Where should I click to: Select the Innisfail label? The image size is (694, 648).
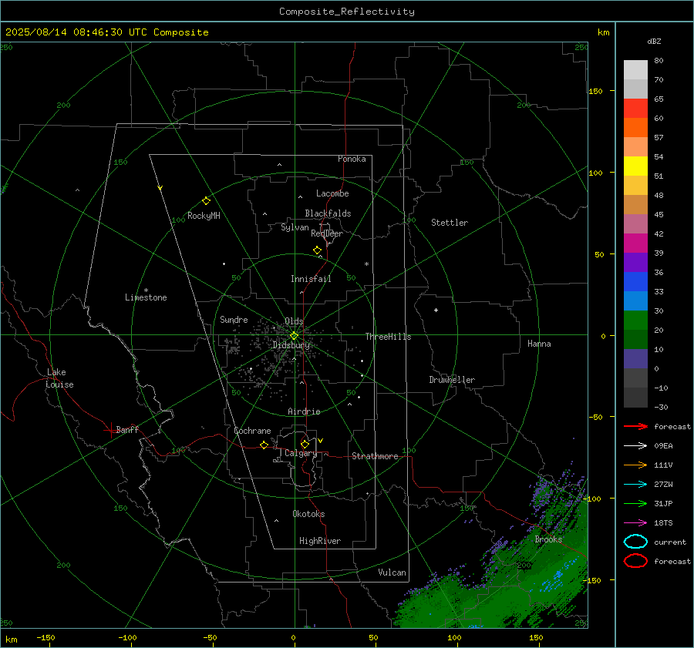point(311,279)
